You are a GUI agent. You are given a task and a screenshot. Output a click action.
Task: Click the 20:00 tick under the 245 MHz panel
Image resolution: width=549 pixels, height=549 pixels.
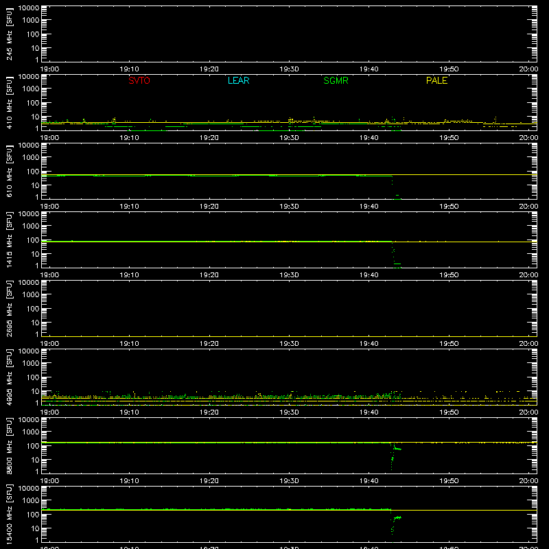point(528,69)
